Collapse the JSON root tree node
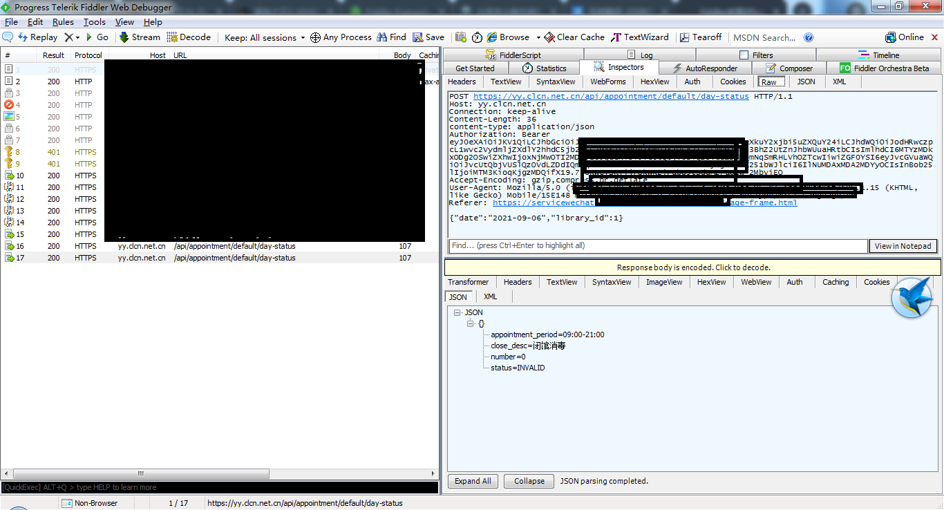 click(x=457, y=312)
